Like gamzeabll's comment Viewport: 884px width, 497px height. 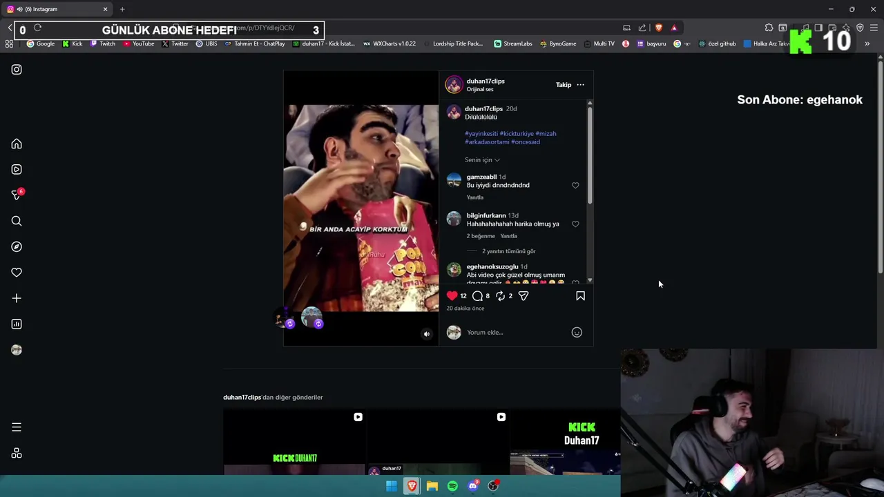coord(575,185)
